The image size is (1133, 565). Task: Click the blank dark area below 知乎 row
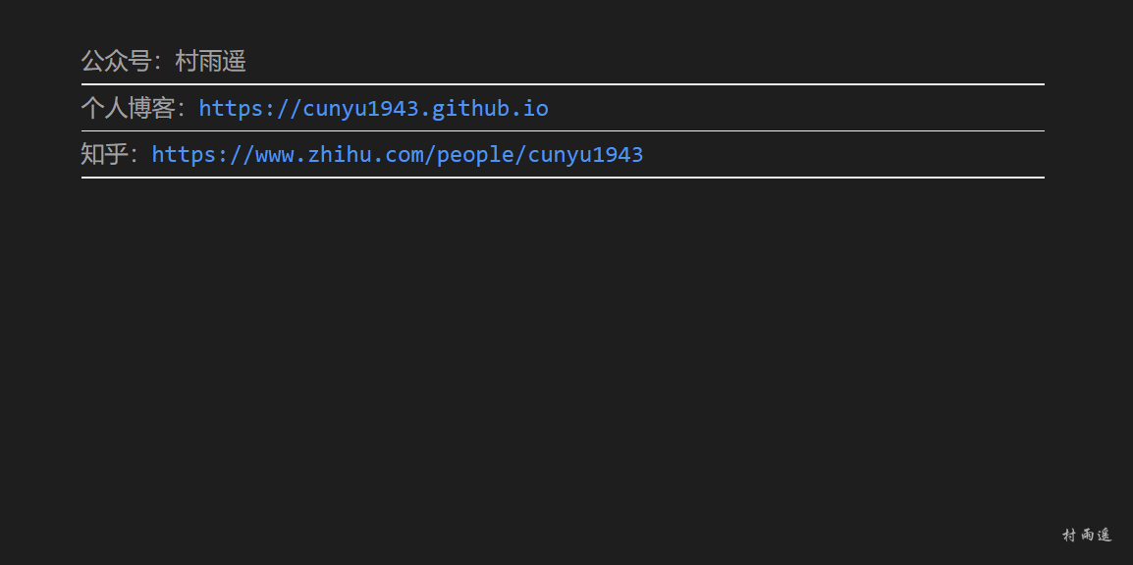tap(564, 346)
